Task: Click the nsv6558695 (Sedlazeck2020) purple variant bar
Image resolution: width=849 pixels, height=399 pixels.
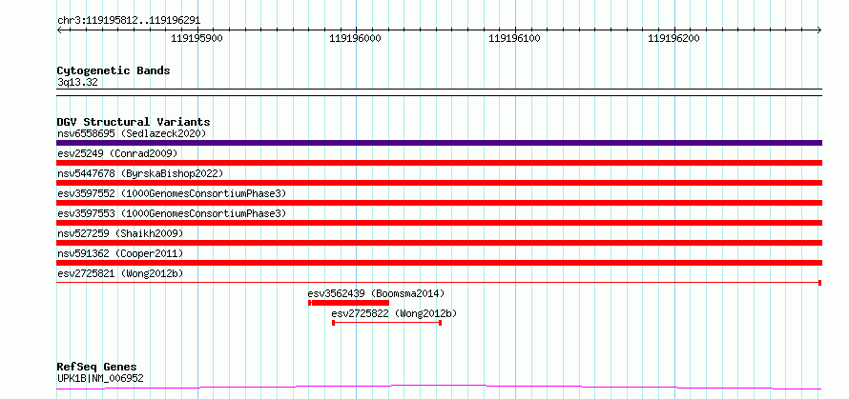Action: point(439,143)
